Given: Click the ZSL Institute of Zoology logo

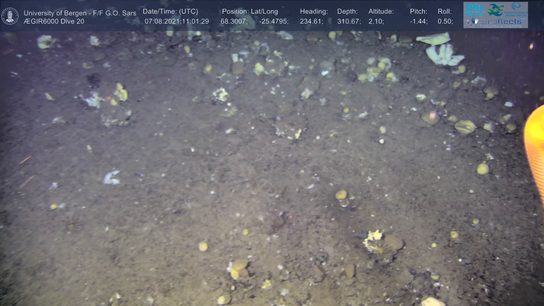Looking at the screenshot, I should tap(475, 10).
